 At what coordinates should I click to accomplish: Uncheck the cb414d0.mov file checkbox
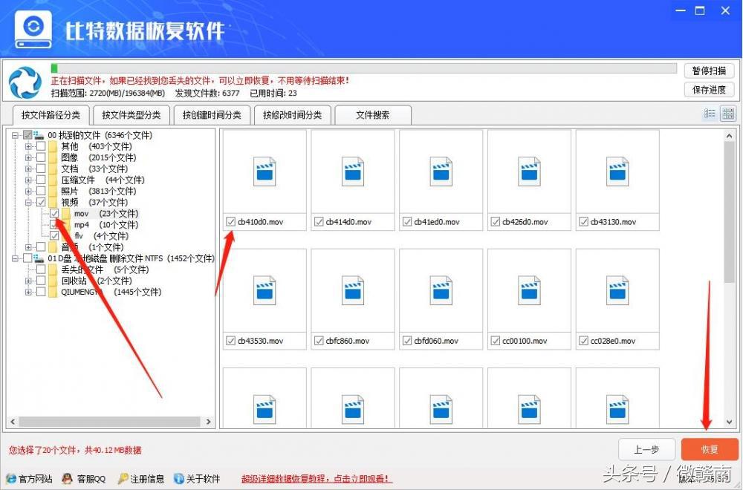pyautogui.click(x=319, y=221)
